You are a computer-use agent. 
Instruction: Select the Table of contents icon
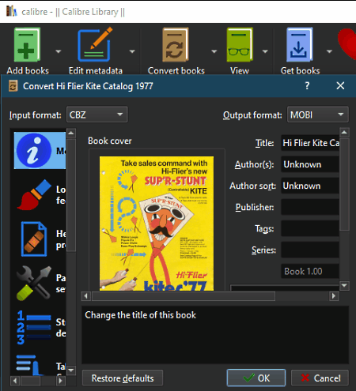coord(34,365)
